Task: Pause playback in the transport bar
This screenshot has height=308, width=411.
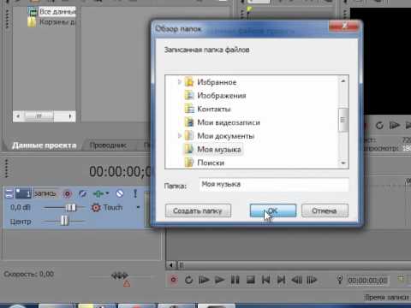Action: click(x=235, y=280)
